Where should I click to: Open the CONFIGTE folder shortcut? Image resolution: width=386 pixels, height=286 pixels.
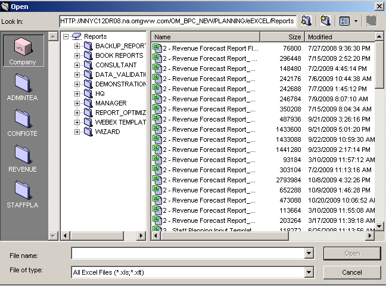point(22,122)
